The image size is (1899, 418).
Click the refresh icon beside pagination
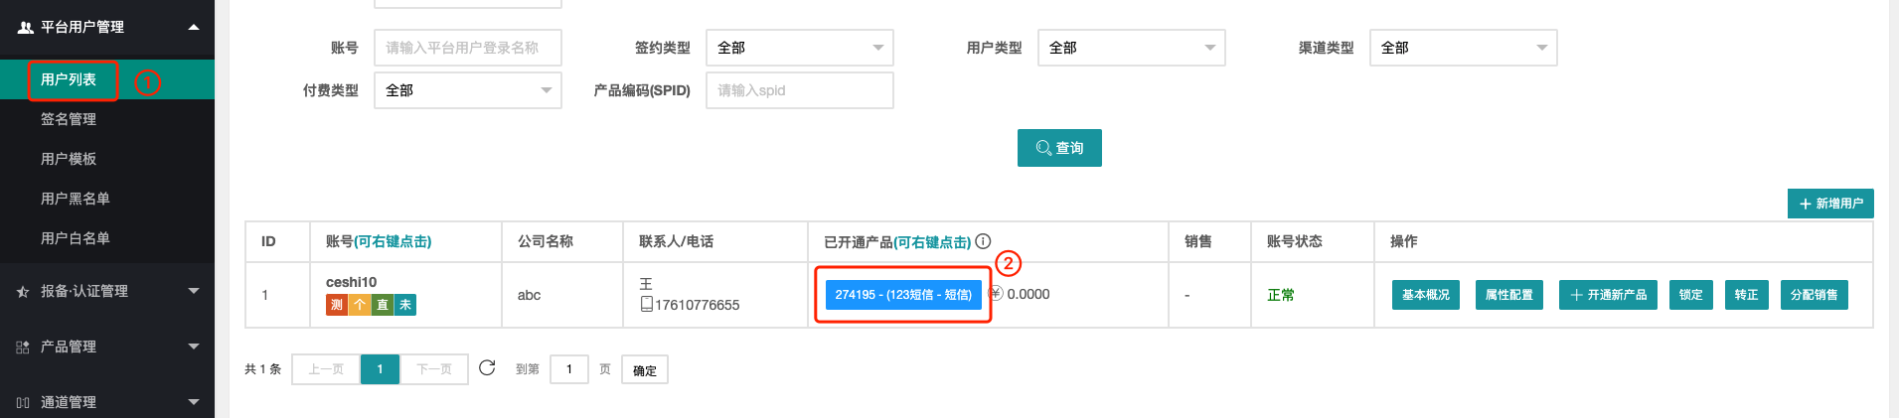pyautogui.click(x=487, y=368)
